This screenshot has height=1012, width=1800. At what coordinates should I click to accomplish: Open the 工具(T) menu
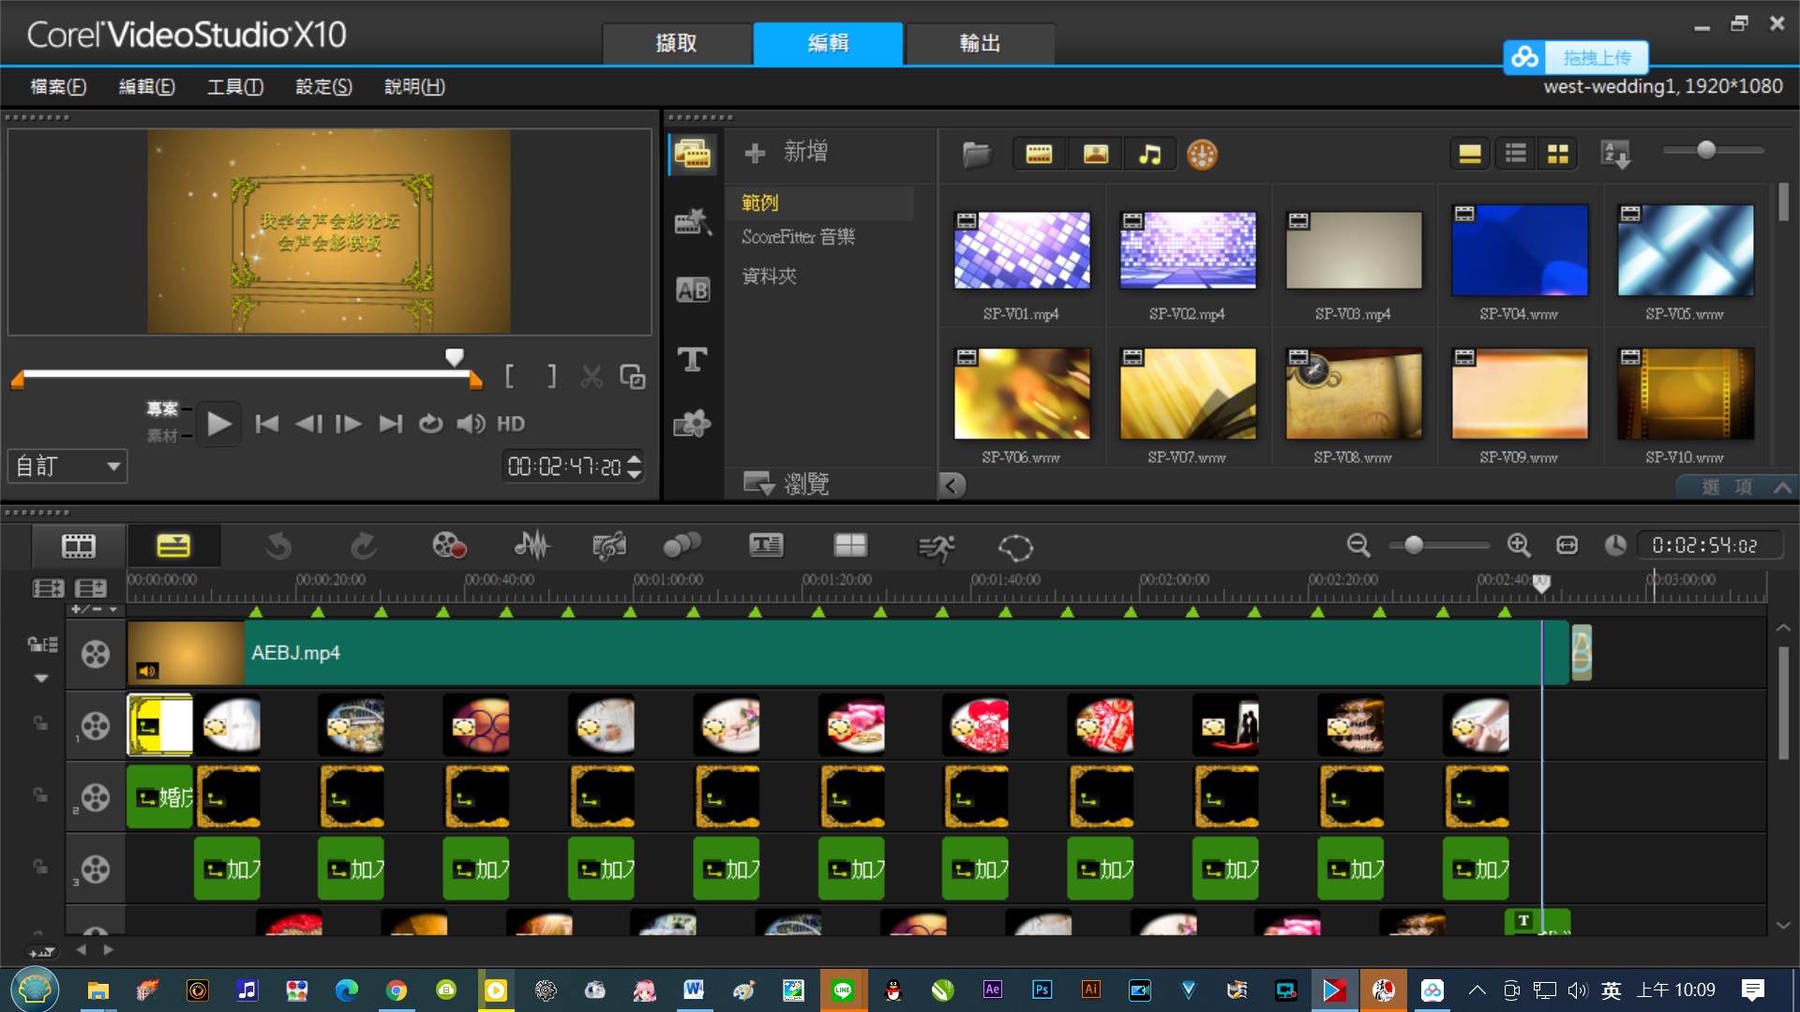click(x=234, y=86)
